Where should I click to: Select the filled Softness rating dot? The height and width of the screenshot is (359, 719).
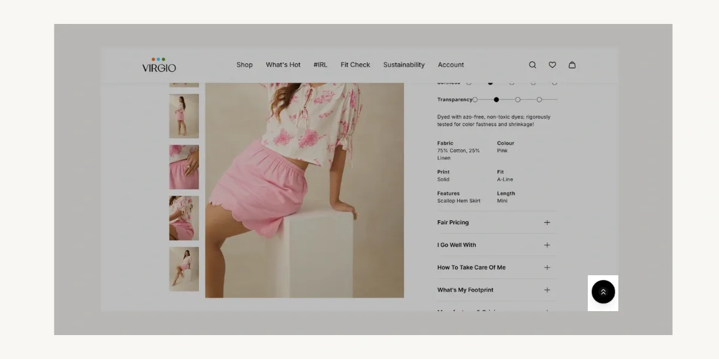point(489,83)
